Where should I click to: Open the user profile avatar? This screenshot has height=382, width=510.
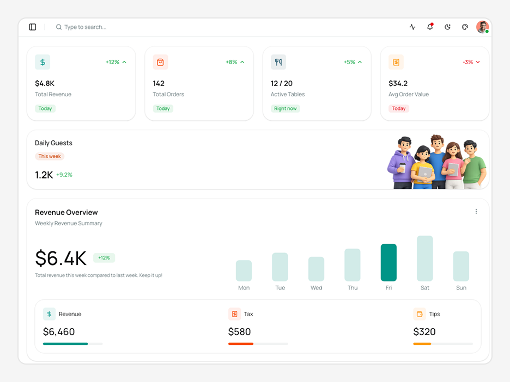483,27
